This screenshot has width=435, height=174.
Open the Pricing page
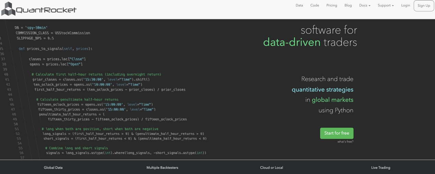click(x=332, y=5)
